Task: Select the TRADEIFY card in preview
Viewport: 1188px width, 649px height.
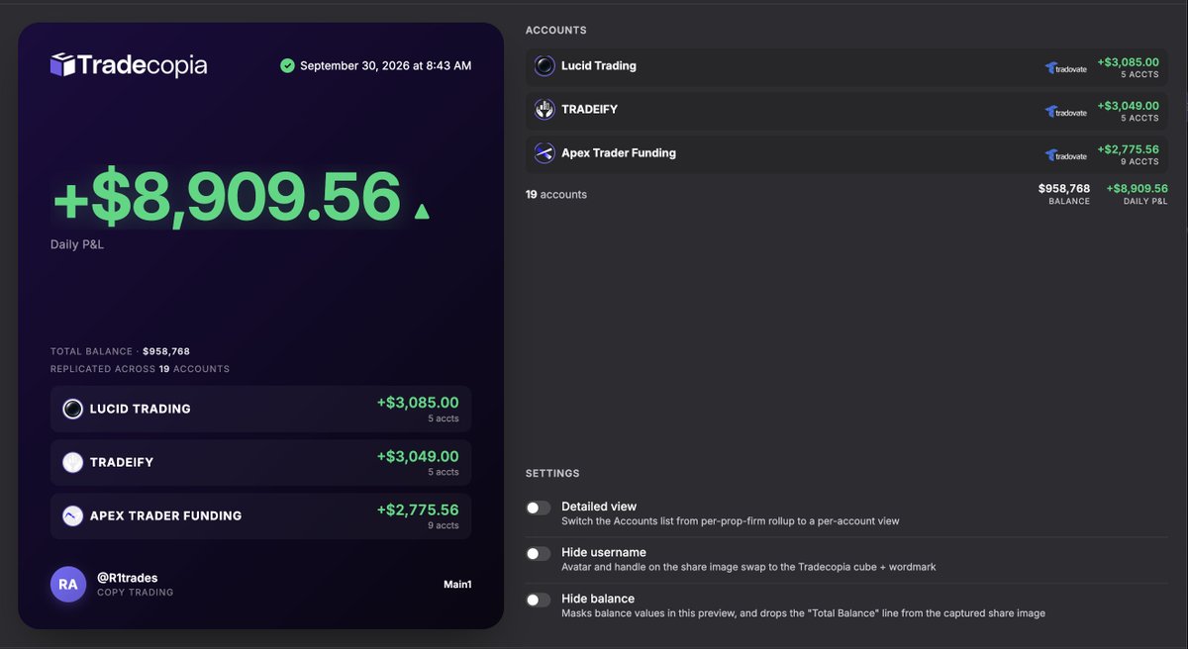Action: click(261, 462)
